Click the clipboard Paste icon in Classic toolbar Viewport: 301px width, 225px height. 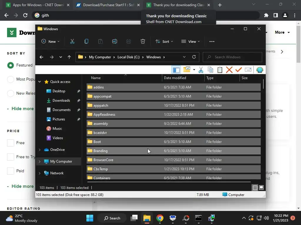220,70
